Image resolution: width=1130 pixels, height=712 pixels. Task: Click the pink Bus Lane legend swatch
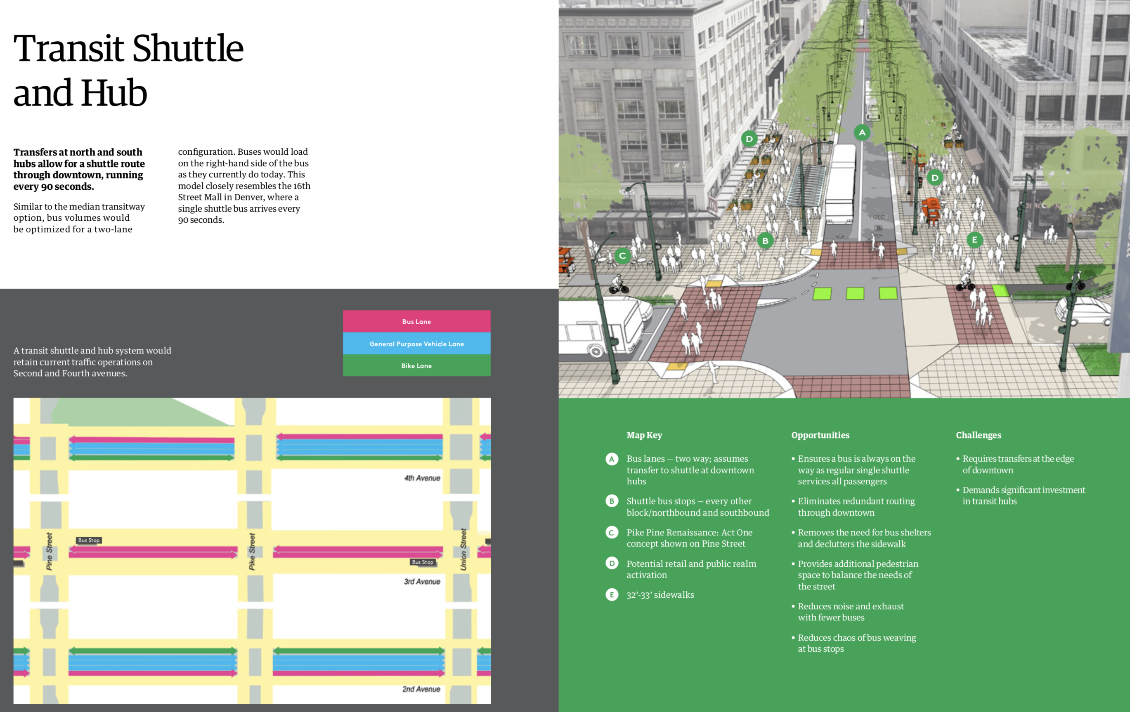pos(416,321)
